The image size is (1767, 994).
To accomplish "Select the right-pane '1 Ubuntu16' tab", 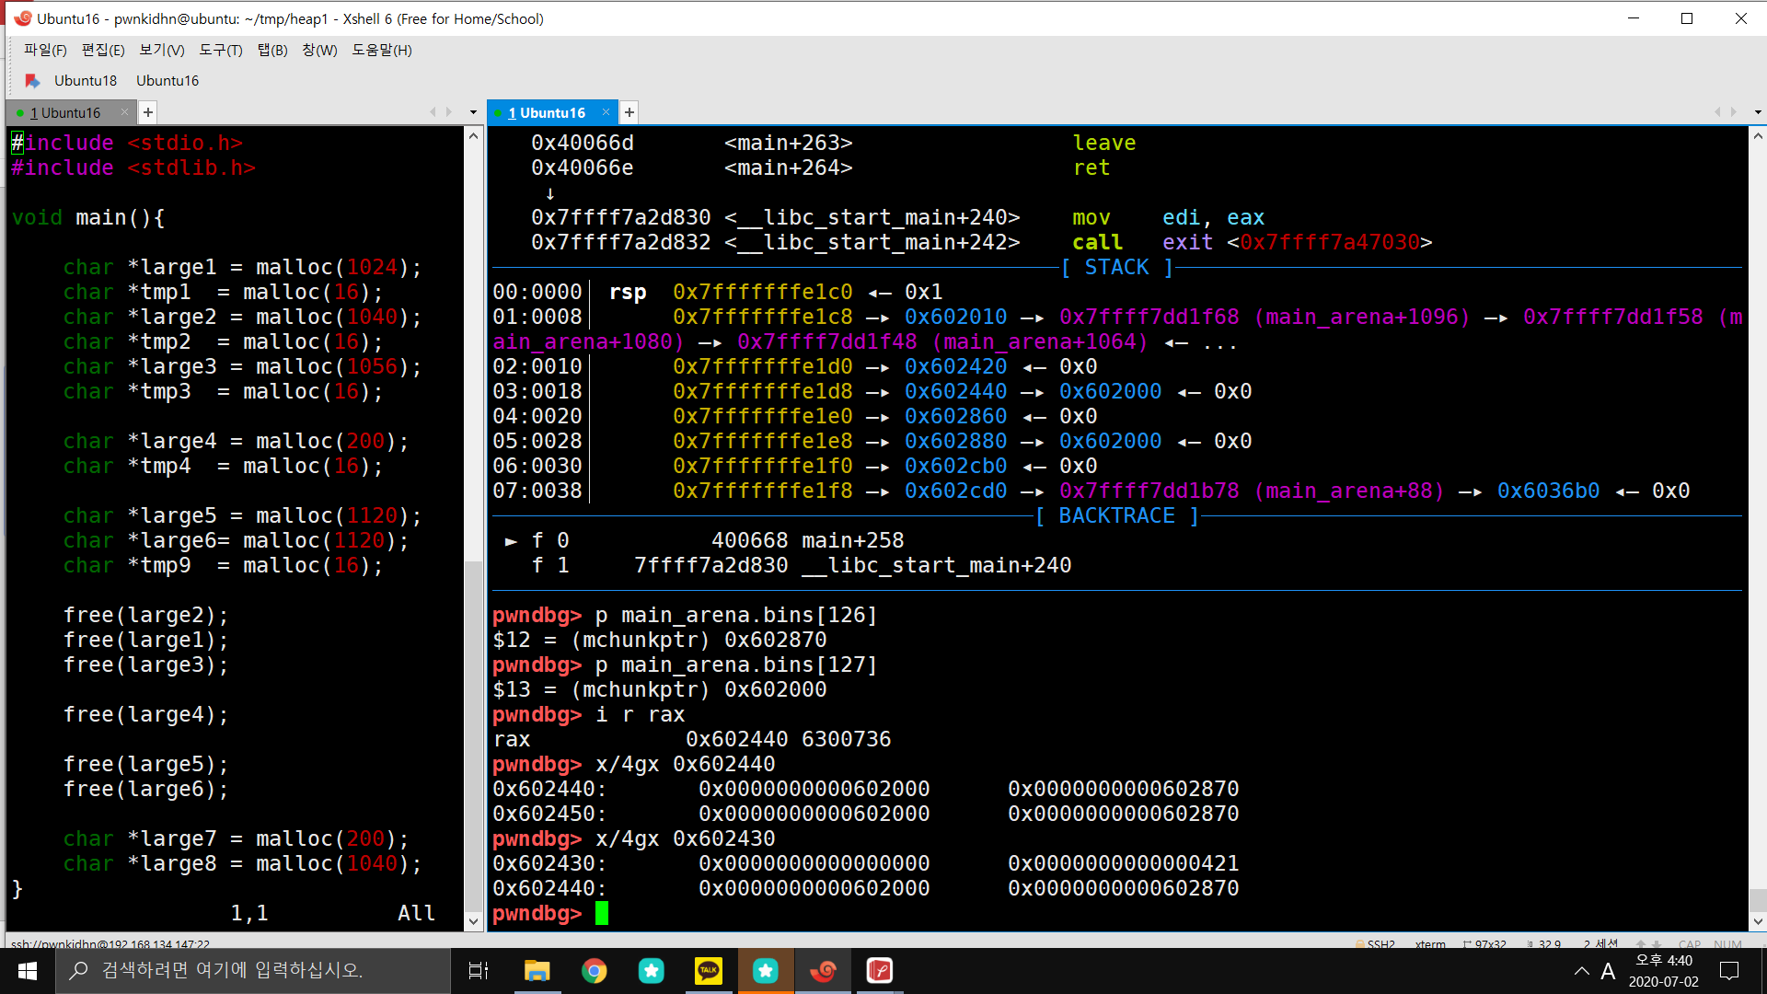I will pos(546,112).
